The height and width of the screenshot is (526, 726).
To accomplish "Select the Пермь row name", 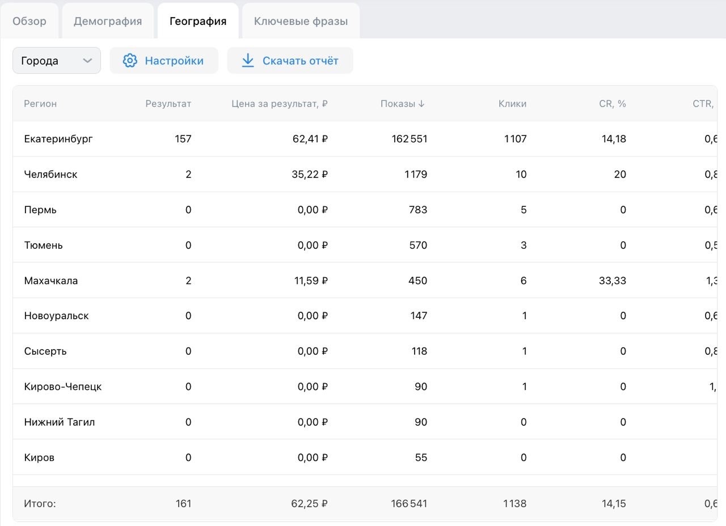I will click(40, 210).
